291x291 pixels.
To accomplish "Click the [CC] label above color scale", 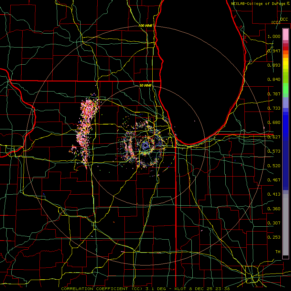I will [x=276, y=22].
